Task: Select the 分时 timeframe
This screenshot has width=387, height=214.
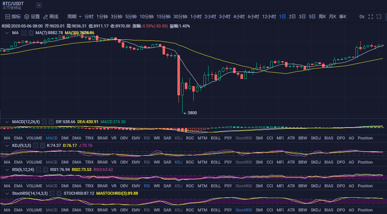Action: (89, 17)
